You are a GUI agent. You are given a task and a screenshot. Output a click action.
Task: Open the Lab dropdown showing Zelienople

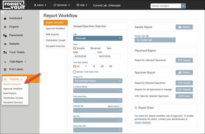(98, 38)
